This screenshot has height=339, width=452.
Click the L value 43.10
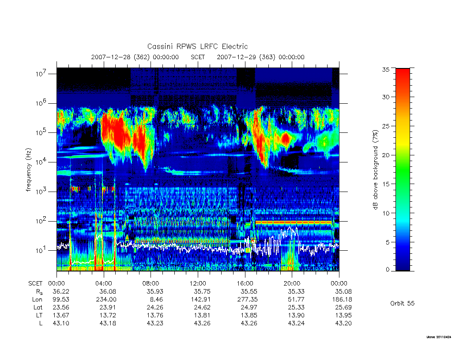[61, 323]
